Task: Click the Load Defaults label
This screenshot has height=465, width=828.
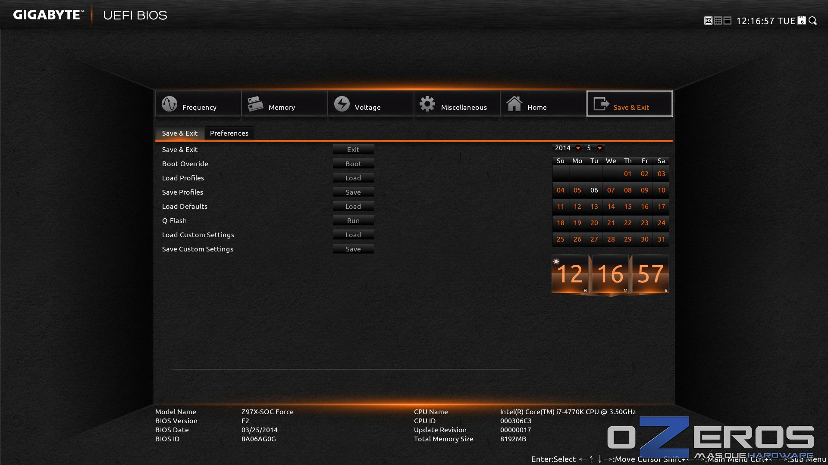Action: tap(185, 206)
